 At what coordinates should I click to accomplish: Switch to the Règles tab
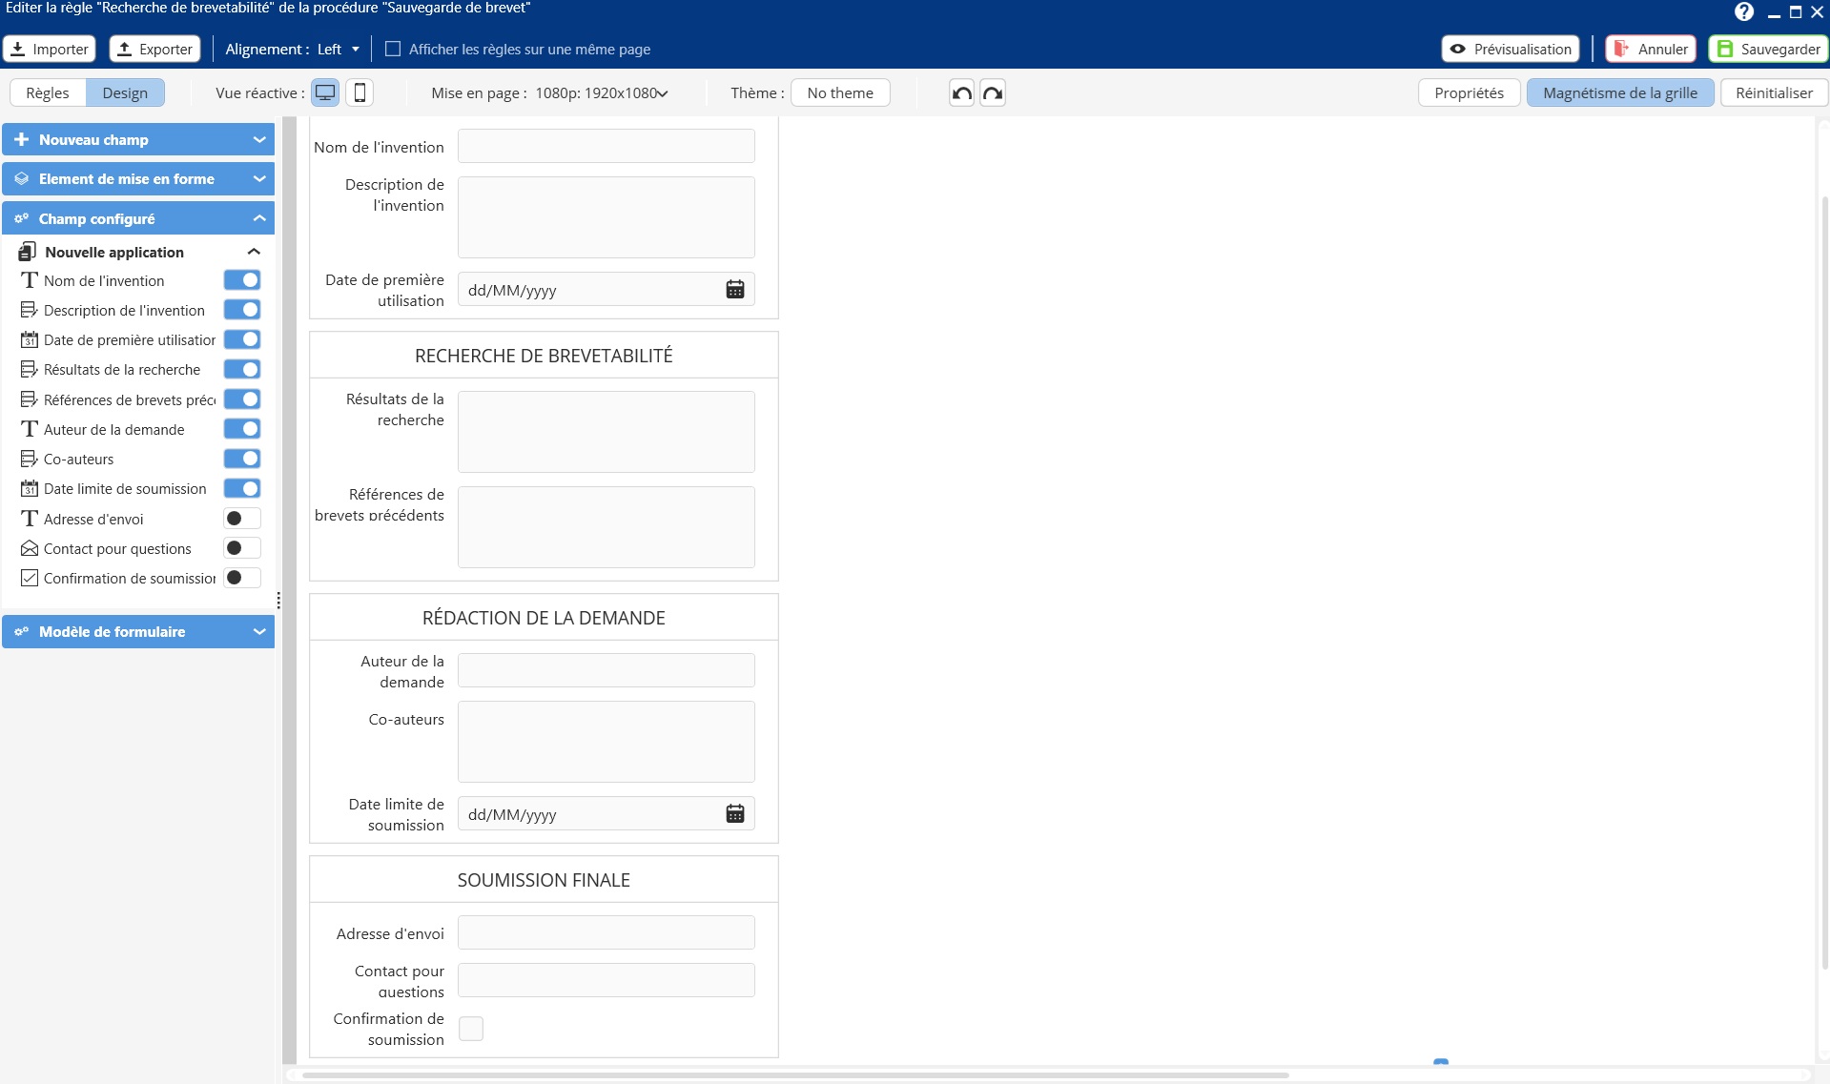tap(48, 92)
